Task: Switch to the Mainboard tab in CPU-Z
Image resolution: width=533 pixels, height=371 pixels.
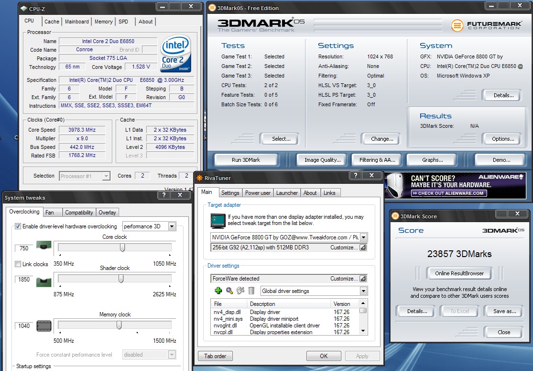Action: [x=77, y=22]
